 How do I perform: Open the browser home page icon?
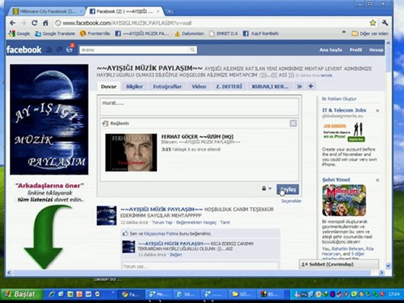click(45, 23)
